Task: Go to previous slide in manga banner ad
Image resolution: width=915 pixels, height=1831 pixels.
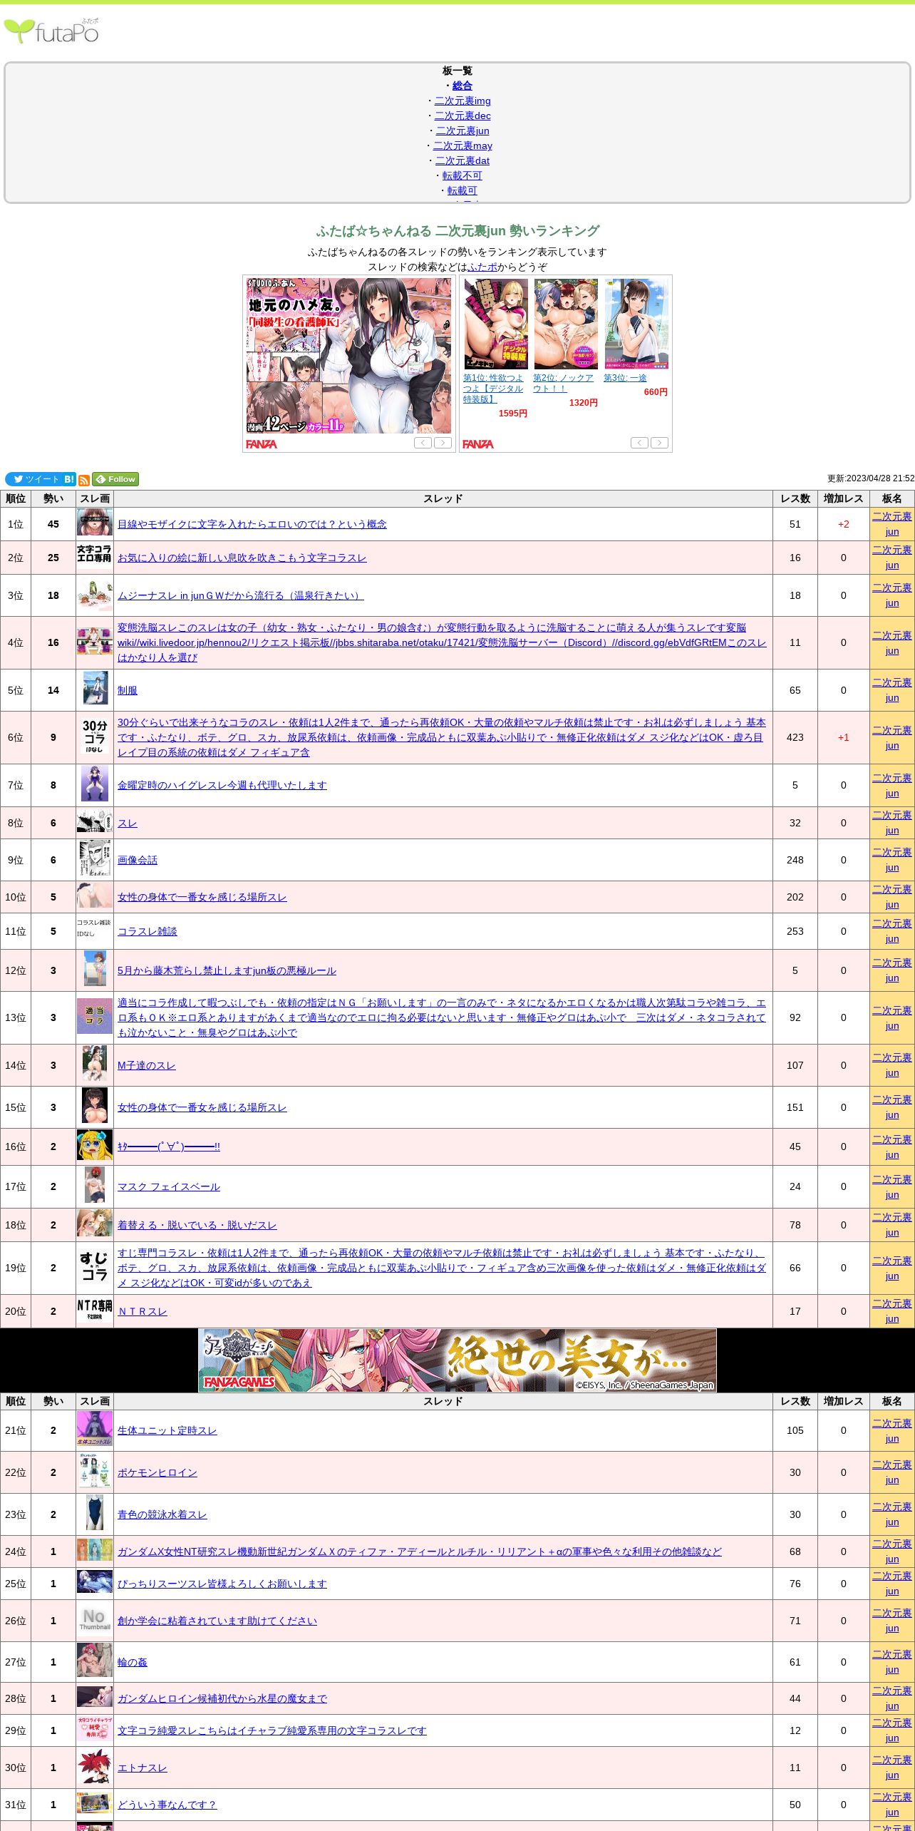Action: click(x=423, y=443)
